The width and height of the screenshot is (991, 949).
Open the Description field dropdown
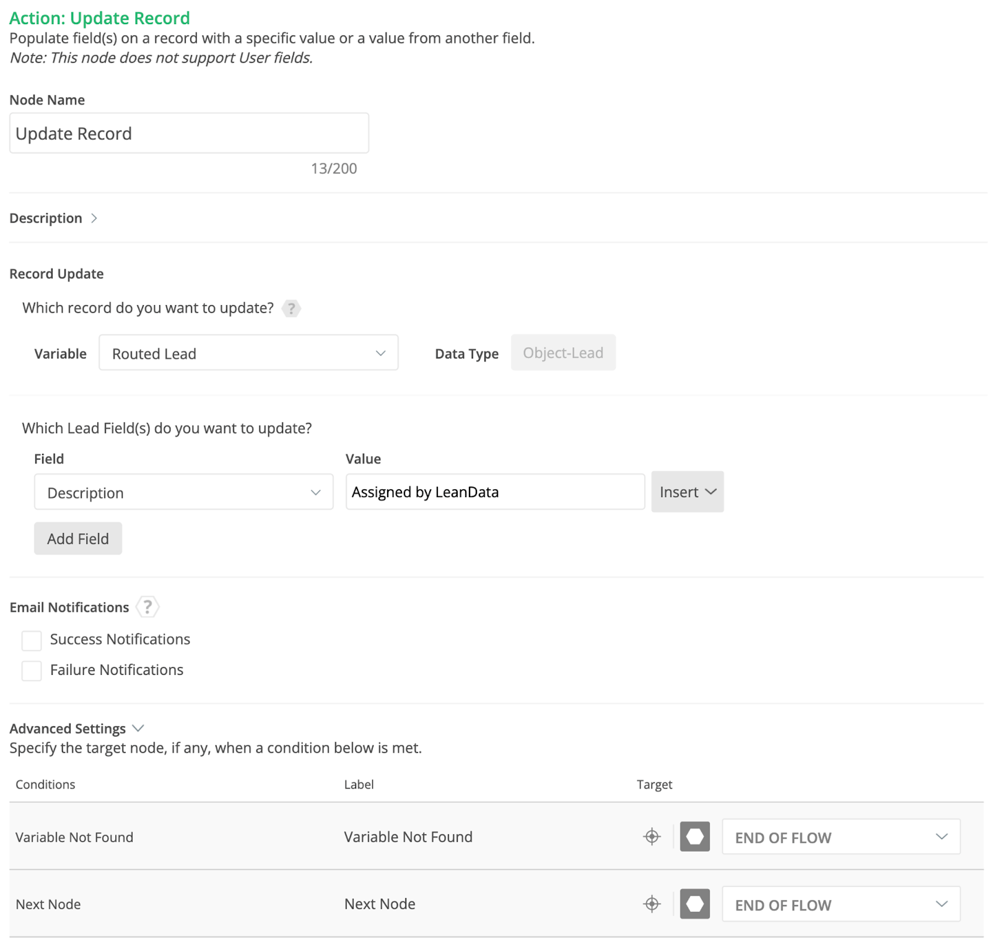tap(183, 492)
